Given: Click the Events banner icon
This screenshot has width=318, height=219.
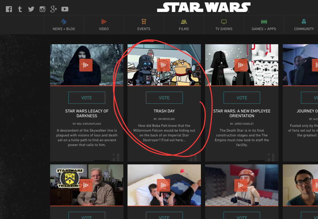Looking at the screenshot, I should [x=144, y=22].
